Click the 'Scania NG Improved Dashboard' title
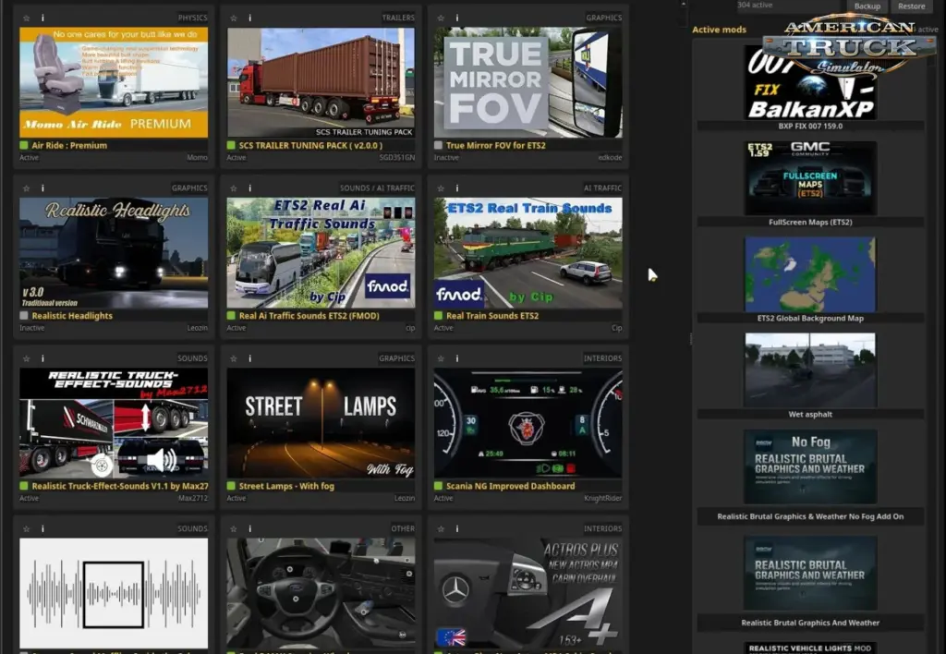Screen dimensions: 946x654 510,486
